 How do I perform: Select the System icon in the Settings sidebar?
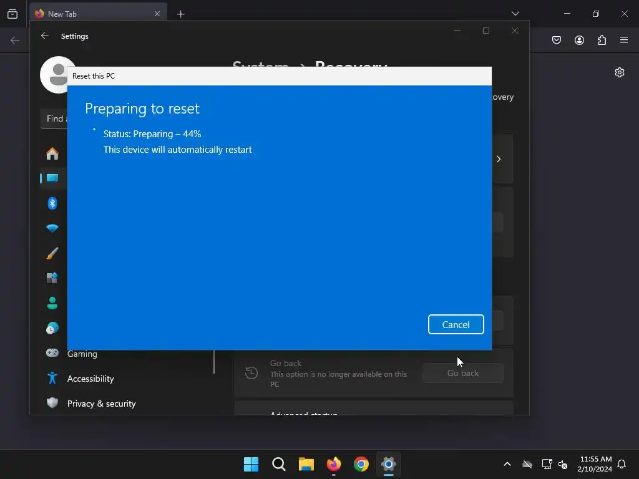[x=52, y=178]
